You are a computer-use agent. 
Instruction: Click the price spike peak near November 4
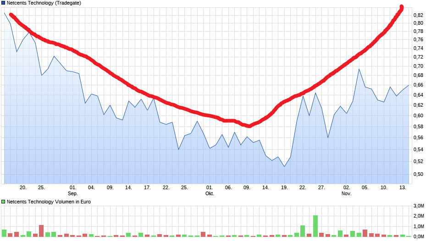pos(359,69)
